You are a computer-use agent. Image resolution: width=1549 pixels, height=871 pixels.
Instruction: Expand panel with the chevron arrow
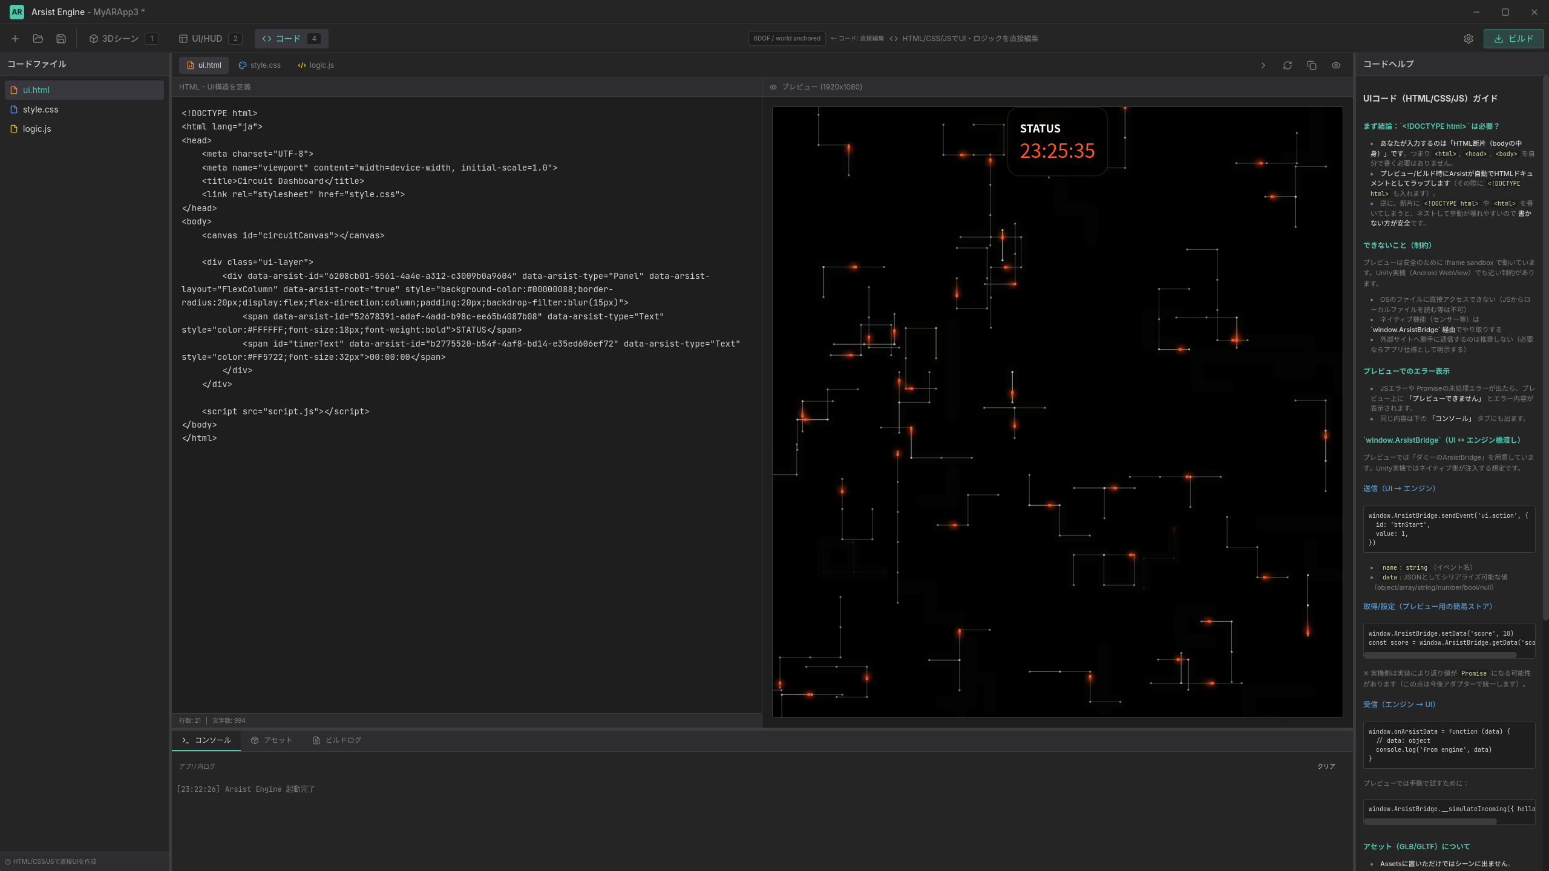pyautogui.click(x=1263, y=65)
